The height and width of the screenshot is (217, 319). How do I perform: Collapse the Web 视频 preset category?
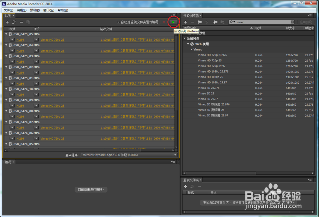click(x=188, y=44)
